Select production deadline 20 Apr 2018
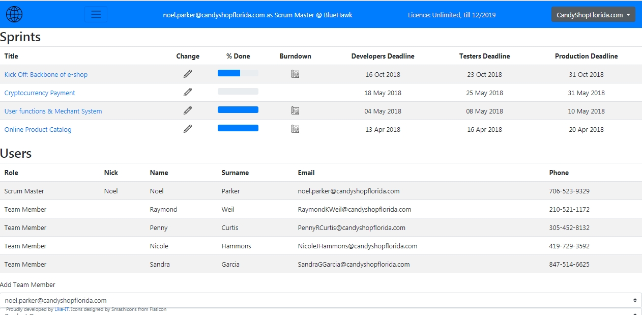This screenshot has height=315, width=642. click(586, 129)
